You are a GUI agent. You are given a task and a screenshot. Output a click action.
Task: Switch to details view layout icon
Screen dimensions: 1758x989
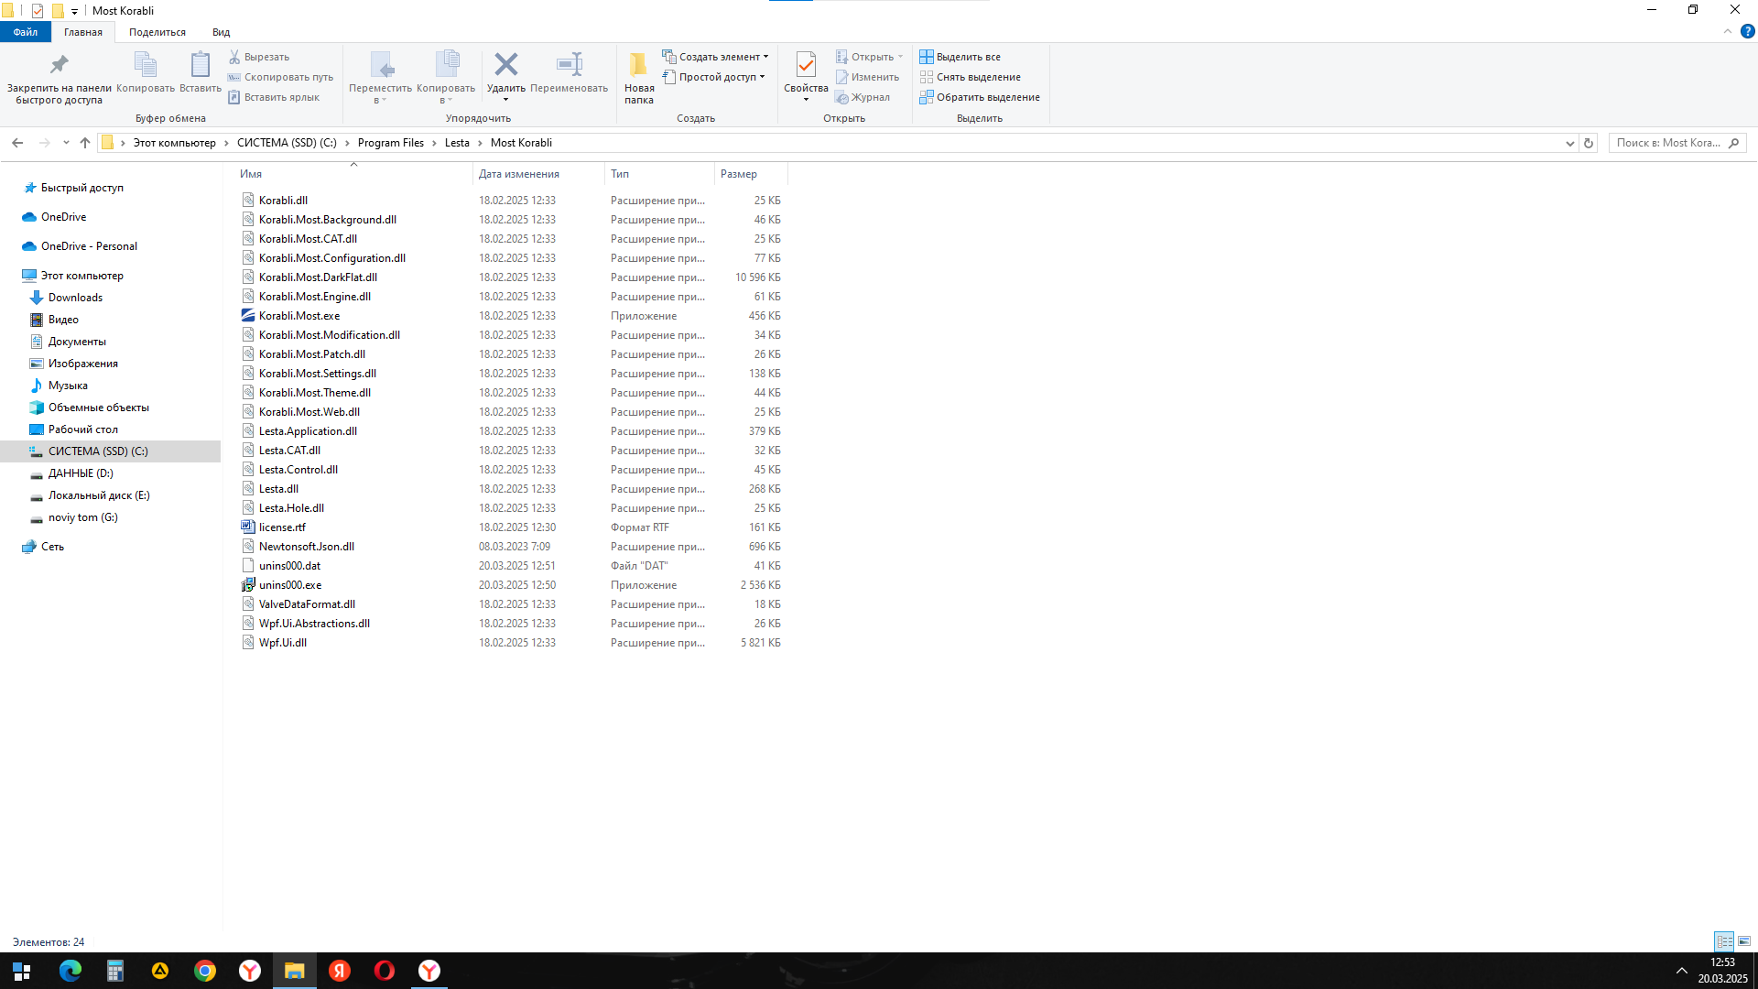[1724, 941]
